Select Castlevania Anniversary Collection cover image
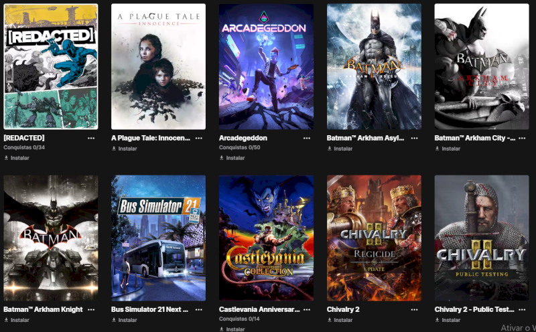Screen dimensions: 536x332 click(x=266, y=238)
